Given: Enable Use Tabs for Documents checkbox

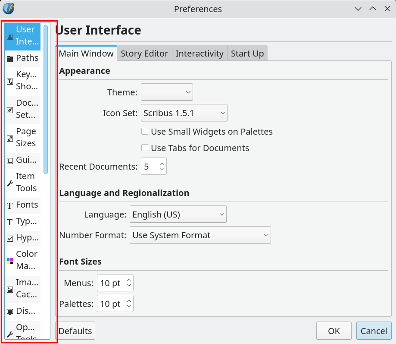Looking at the screenshot, I should coord(145,148).
